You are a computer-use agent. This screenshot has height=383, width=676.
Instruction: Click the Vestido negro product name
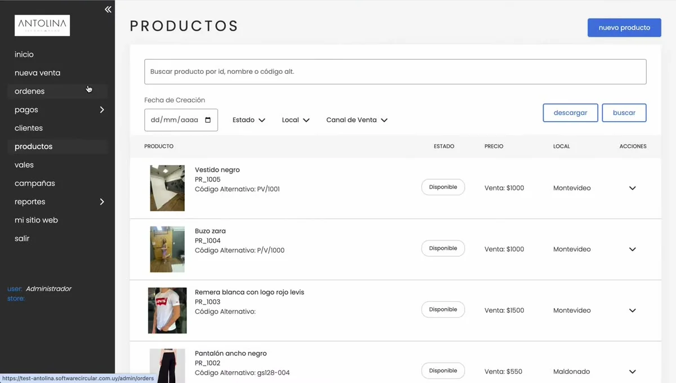coord(217,170)
